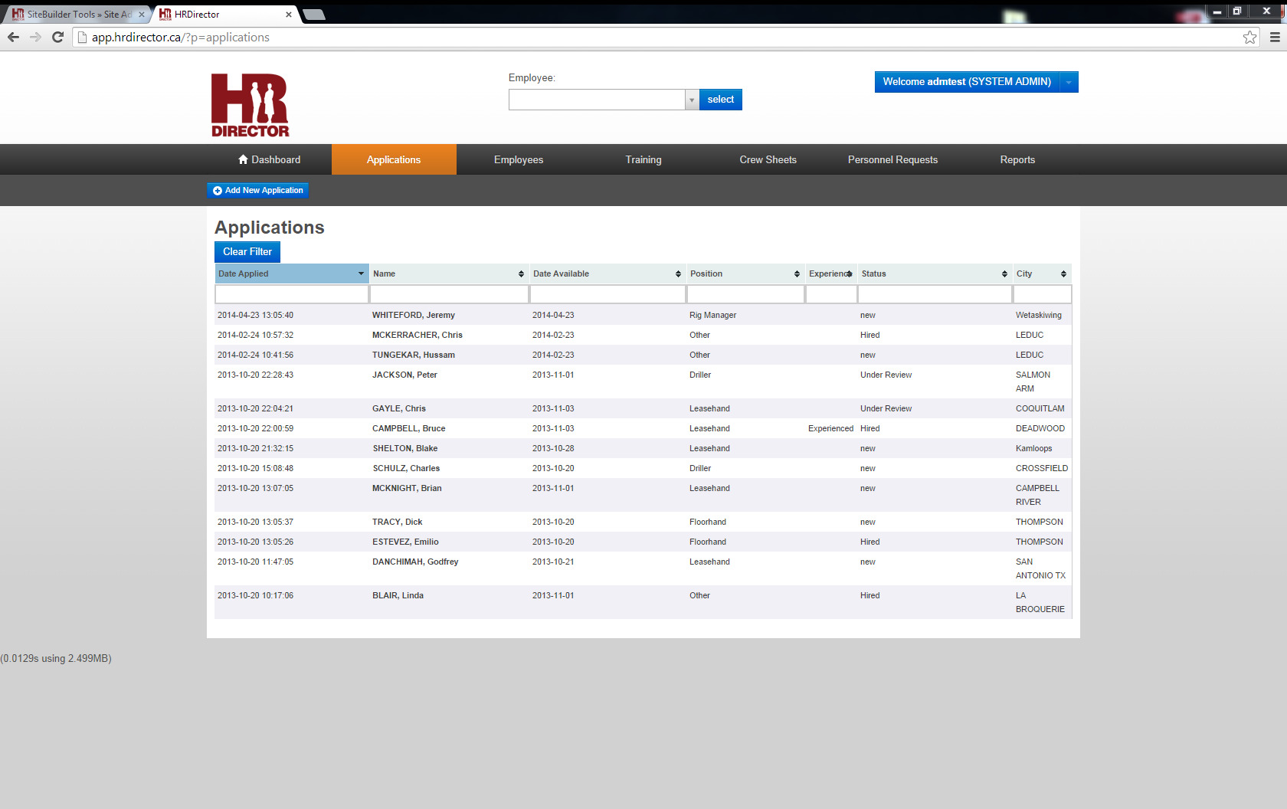Click the Status filter field

point(935,294)
